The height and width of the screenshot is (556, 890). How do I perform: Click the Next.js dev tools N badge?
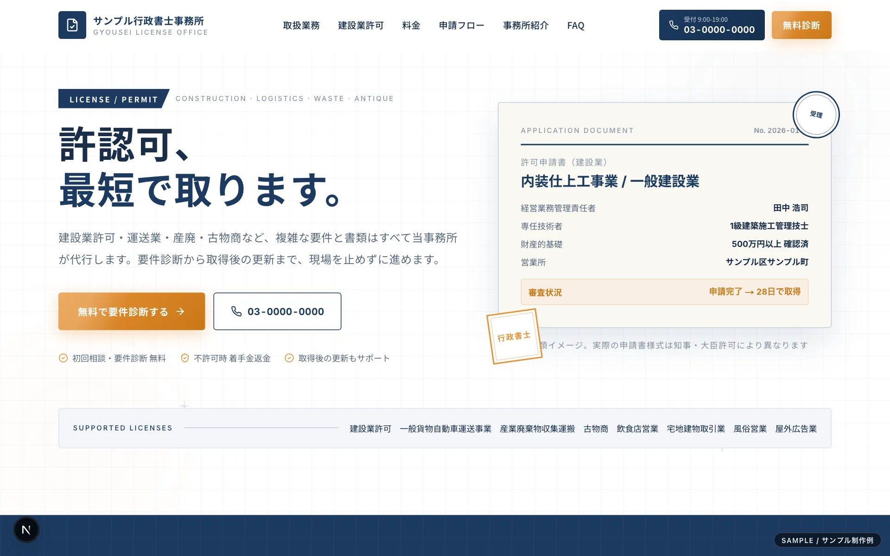26,530
